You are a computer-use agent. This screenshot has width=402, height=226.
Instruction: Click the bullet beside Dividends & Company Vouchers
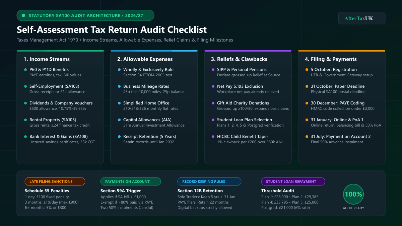[x=25, y=103]
